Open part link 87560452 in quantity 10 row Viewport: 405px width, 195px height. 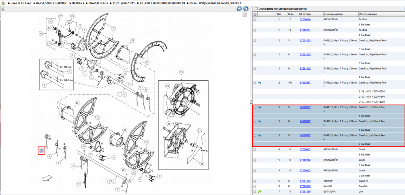305,149
